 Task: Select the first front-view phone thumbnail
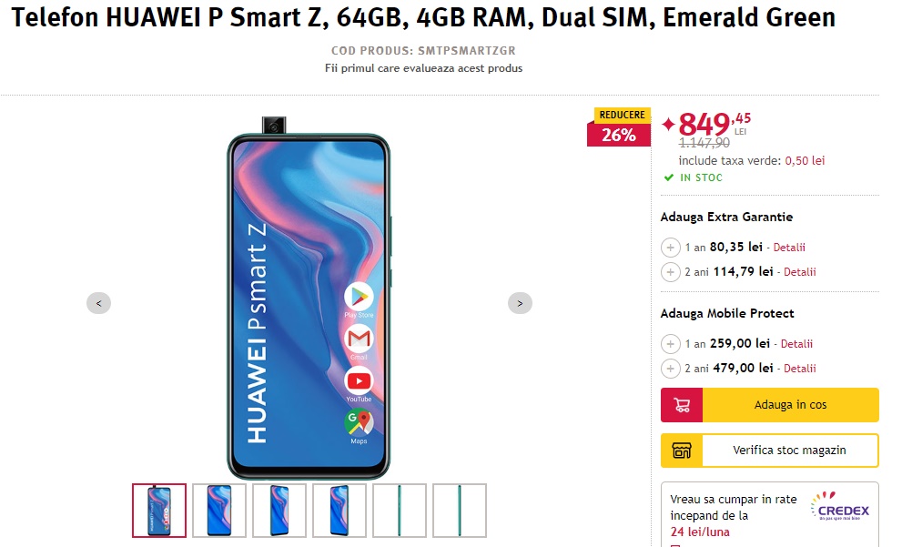coord(159,511)
